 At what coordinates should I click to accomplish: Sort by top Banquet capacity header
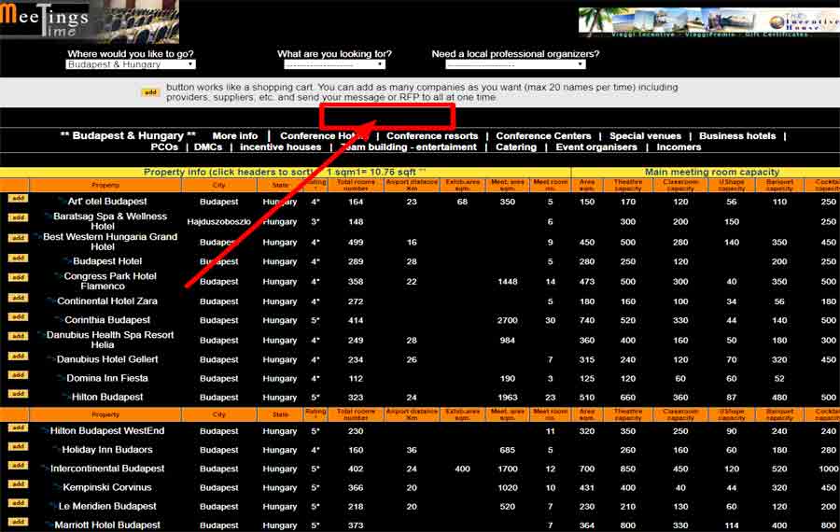[x=779, y=185]
